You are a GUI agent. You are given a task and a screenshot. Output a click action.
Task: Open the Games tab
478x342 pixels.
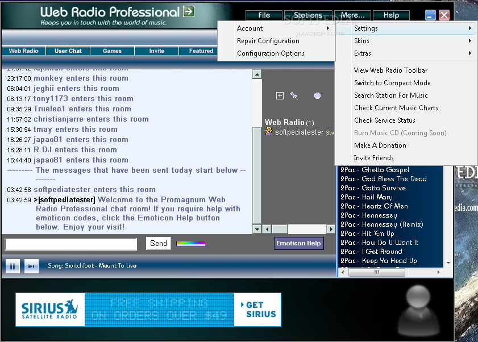[112, 51]
